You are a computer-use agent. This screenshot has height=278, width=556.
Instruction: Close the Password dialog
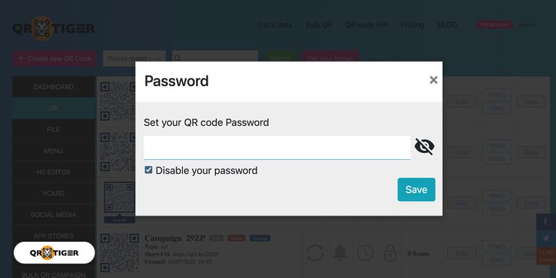point(434,80)
